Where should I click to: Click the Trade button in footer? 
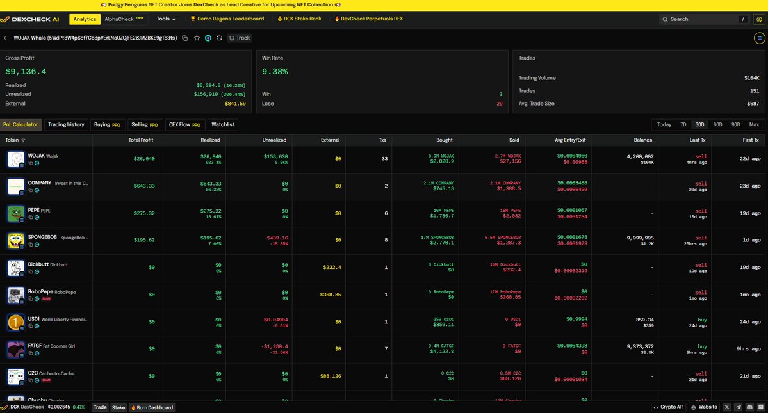(x=100, y=408)
